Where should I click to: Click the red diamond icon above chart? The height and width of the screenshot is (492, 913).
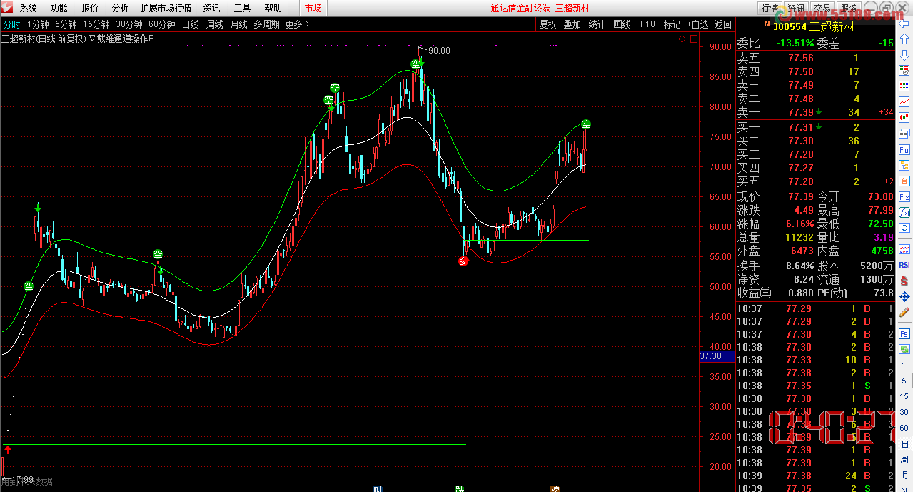pyautogui.click(x=682, y=39)
